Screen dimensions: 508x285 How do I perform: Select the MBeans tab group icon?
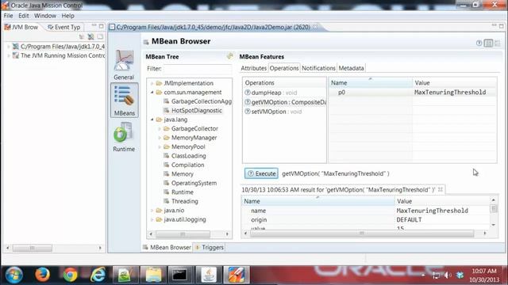(124, 101)
